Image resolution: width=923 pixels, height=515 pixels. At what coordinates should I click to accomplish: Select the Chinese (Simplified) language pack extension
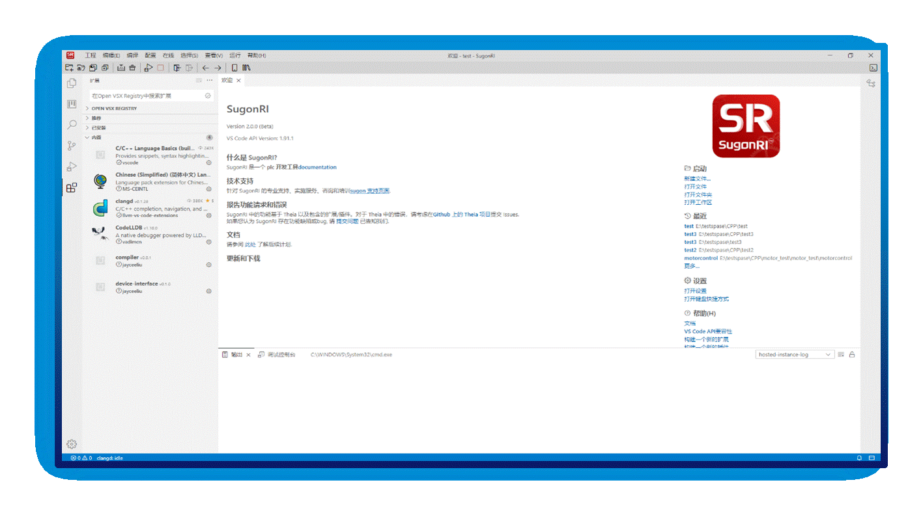(x=150, y=181)
